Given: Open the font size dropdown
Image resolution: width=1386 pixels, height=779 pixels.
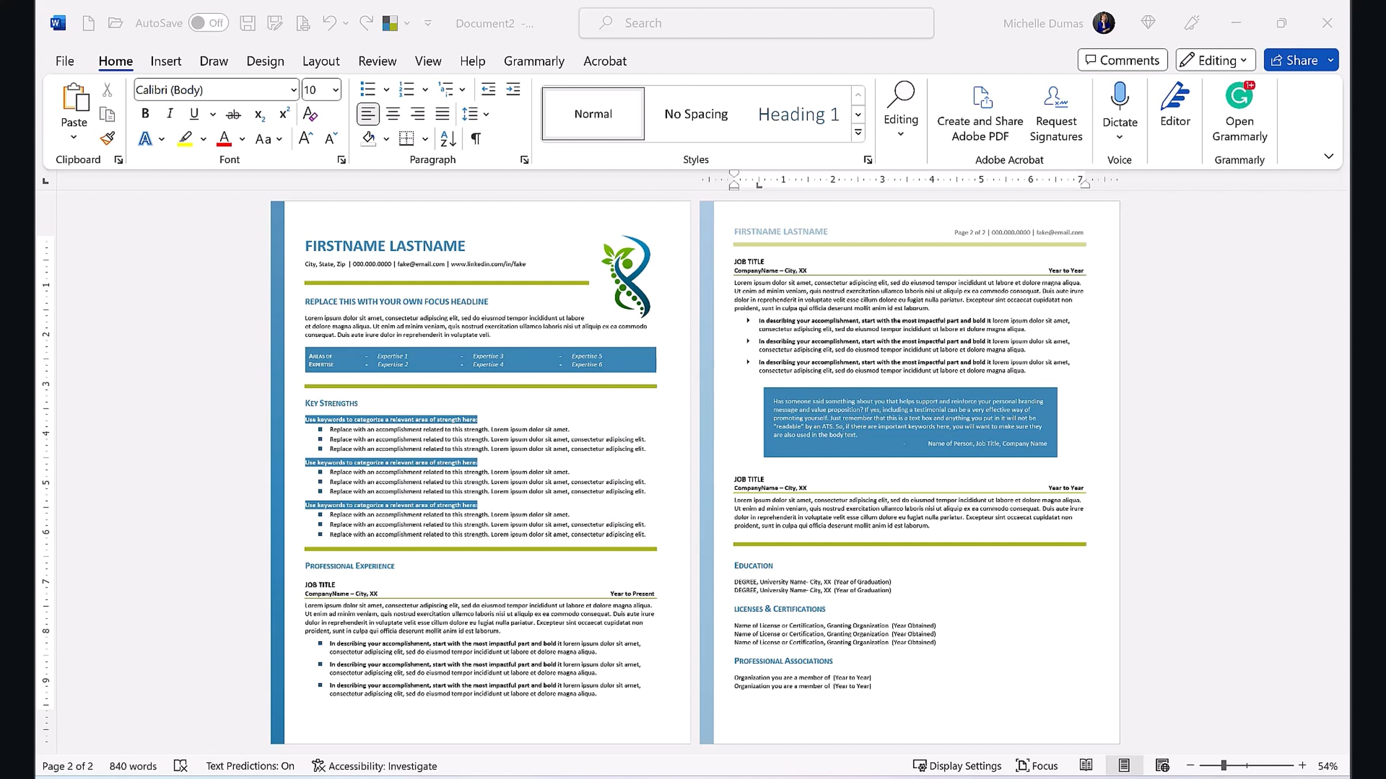Looking at the screenshot, I should pyautogui.click(x=335, y=90).
